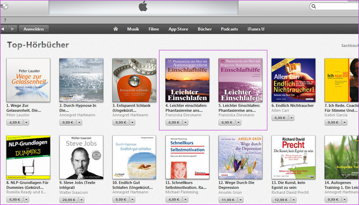The width and height of the screenshot is (359, 205).
Task: Buy Ich Rede for 9,99 €
Action: click(x=333, y=123)
